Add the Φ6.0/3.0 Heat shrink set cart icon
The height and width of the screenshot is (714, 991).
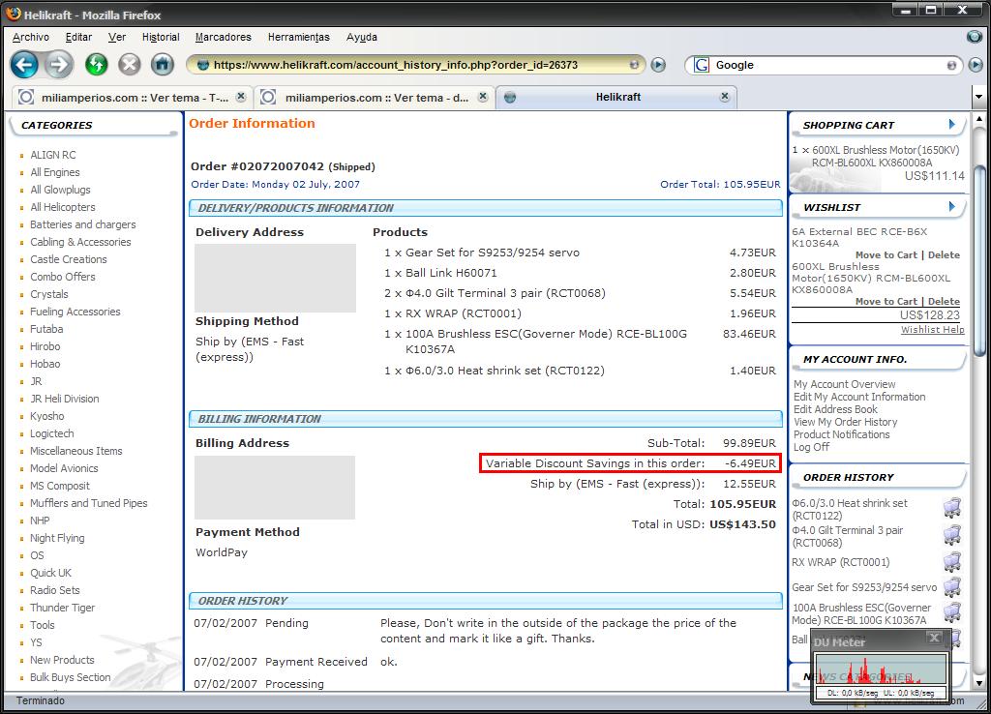[x=951, y=508]
